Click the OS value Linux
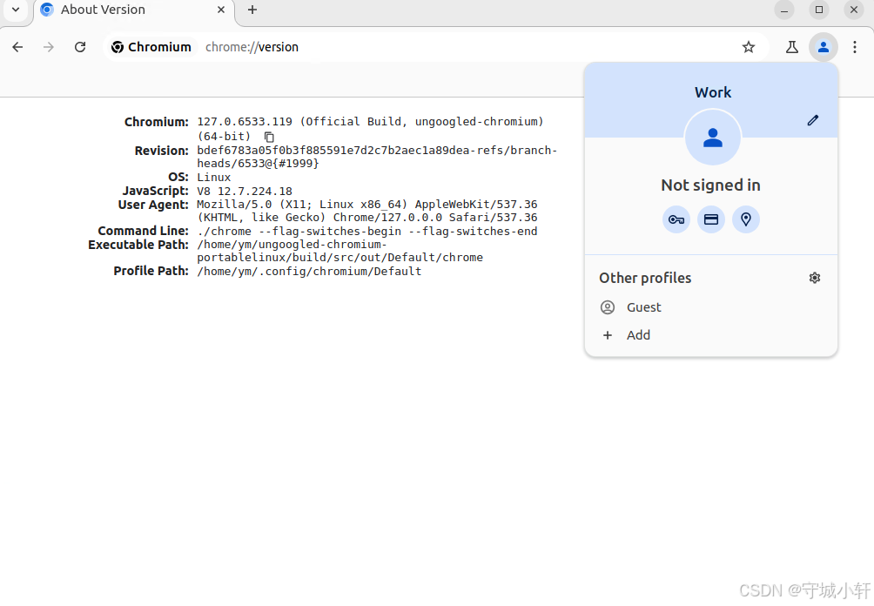Screen dimensions: 874x606 coord(214,178)
